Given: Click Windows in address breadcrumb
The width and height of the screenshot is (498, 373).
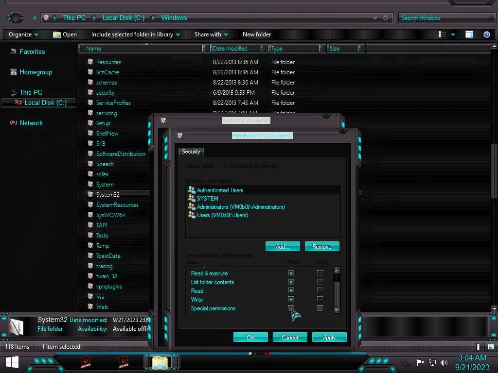Looking at the screenshot, I should (x=174, y=18).
